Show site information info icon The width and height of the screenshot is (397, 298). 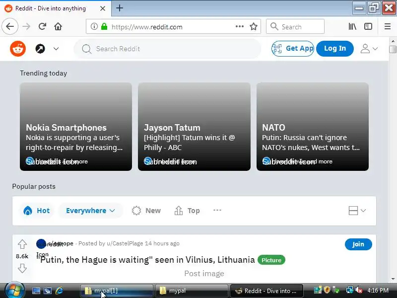click(94, 26)
